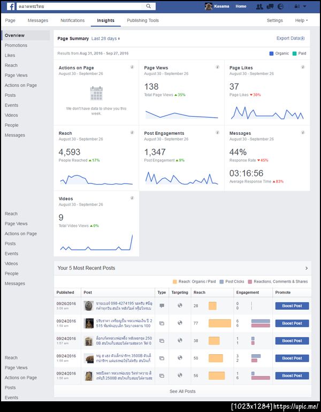Click the Organic blue legend swatch

pos(271,54)
